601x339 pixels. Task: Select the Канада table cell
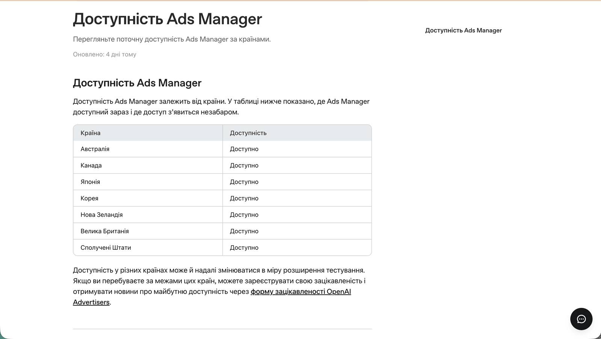click(148, 165)
